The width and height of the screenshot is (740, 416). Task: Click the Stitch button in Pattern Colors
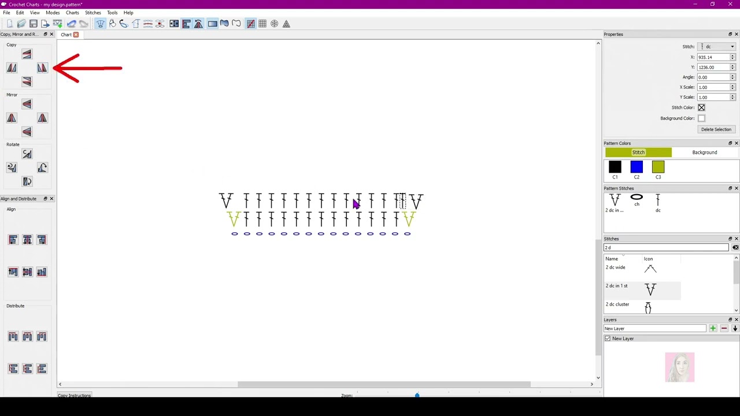638,153
